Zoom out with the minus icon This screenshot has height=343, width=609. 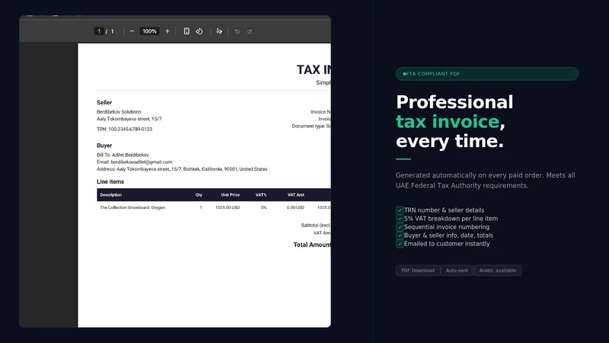pos(132,31)
